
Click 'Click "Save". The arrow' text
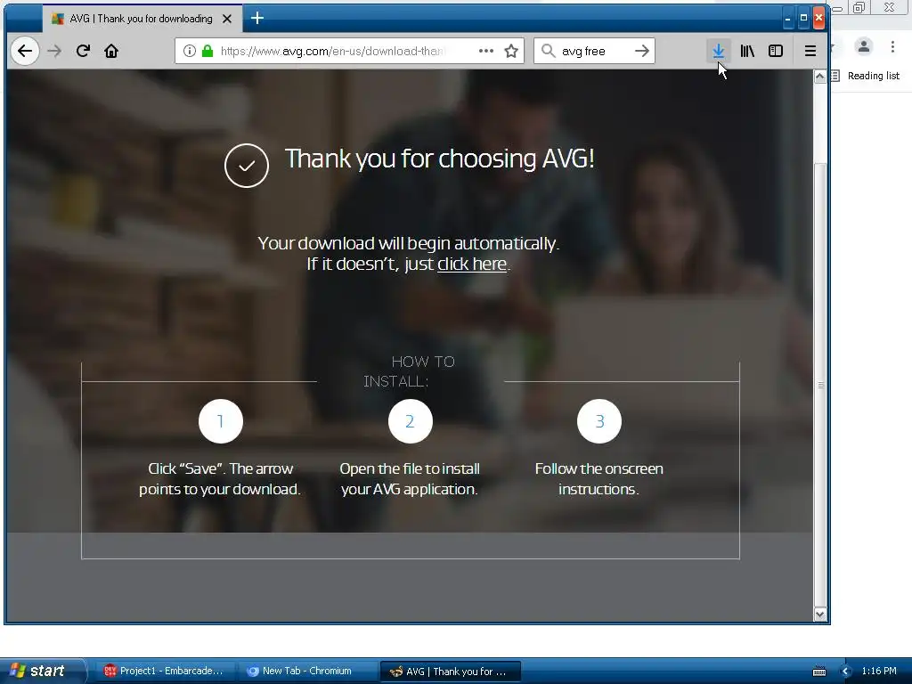click(221, 468)
